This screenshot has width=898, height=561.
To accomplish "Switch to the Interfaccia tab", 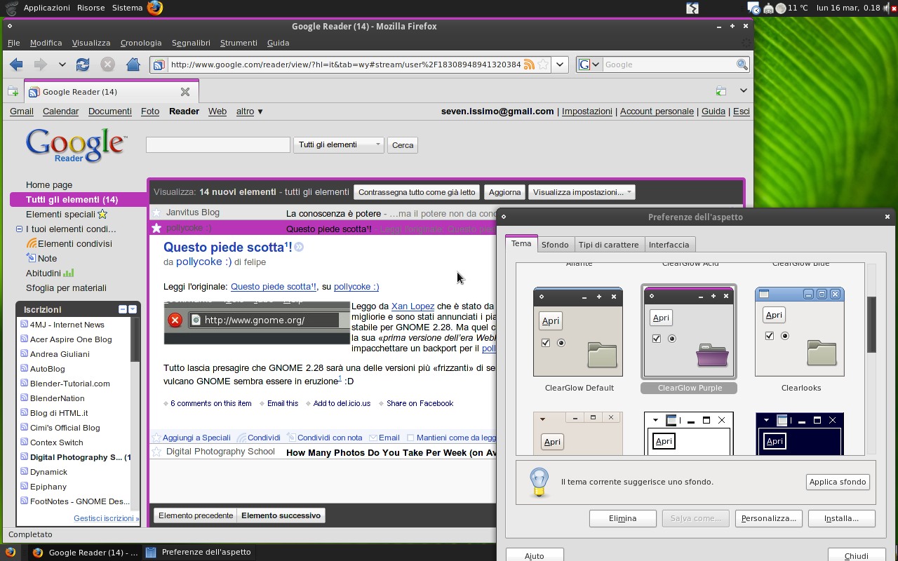I will click(669, 245).
